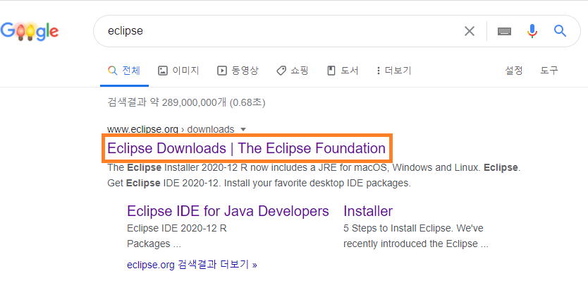Open 도구 search tools
The image size is (588, 288).
tap(549, 70)
